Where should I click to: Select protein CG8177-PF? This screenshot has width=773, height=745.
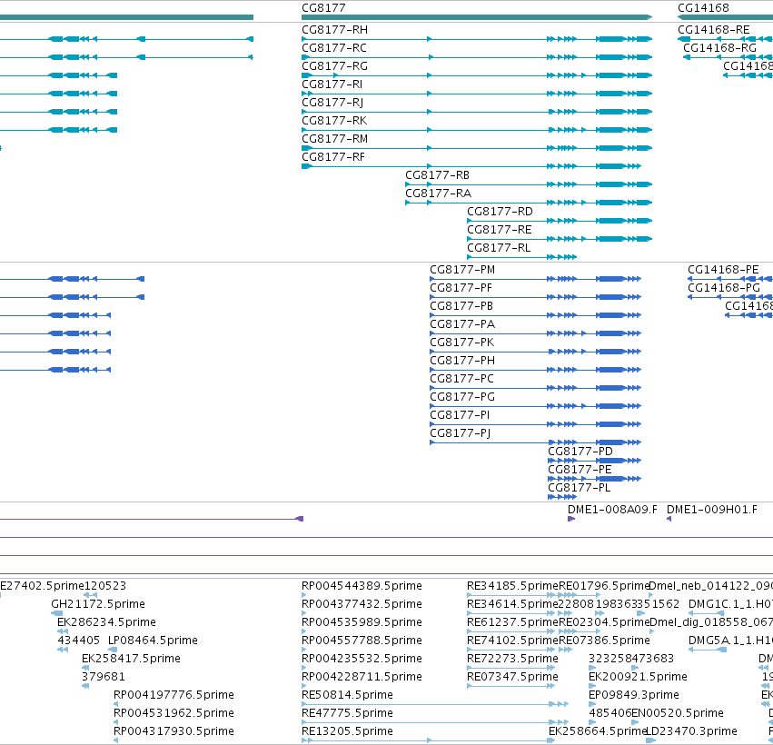461,288
